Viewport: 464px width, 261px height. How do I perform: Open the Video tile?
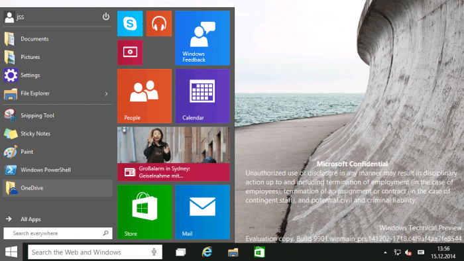tap(130, 52)
